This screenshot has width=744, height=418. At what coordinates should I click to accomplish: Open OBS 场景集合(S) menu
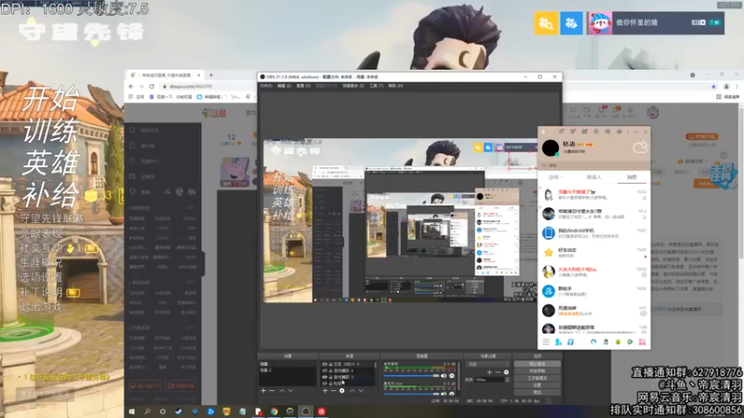click(353, 85)
